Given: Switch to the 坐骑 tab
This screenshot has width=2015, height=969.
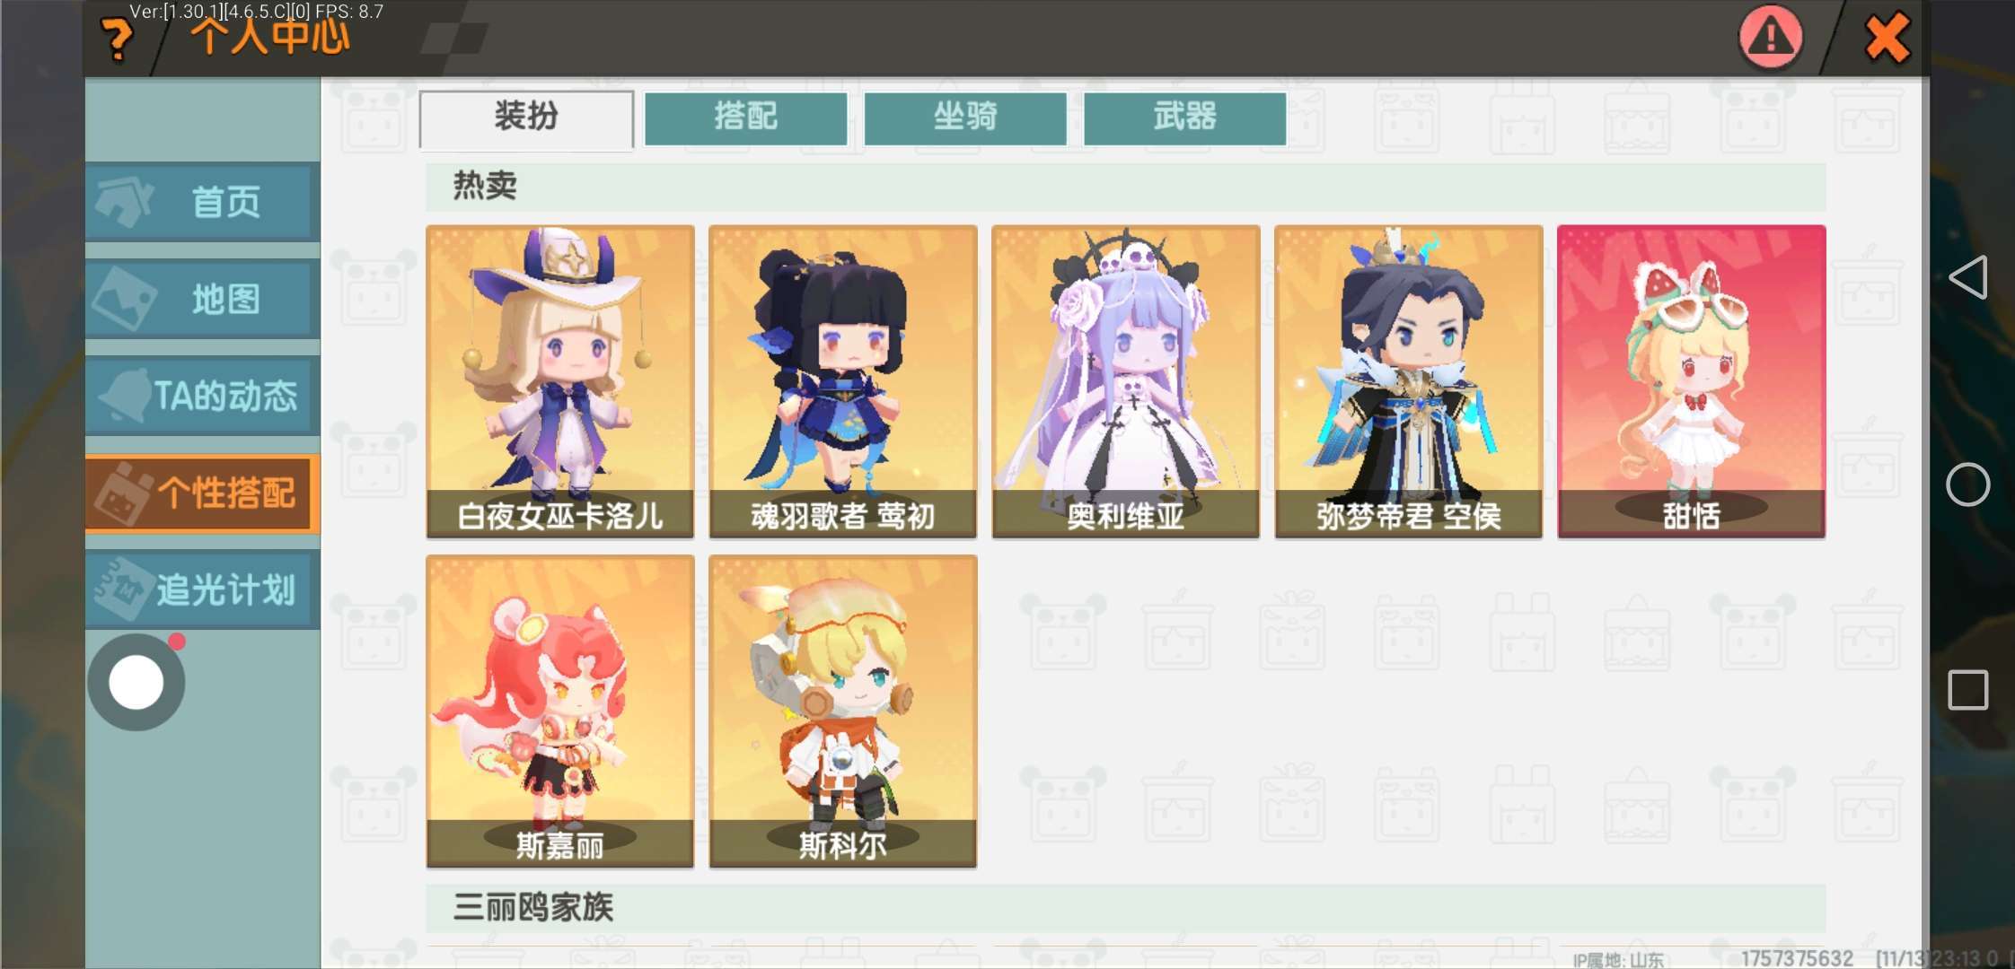Looking at the screenshot, I should (x=965, y=118).
